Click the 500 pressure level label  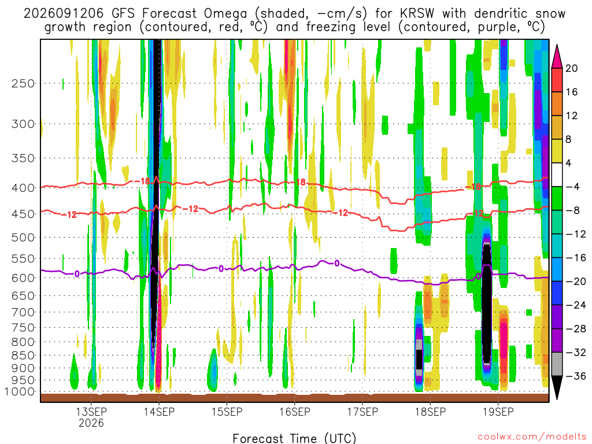coord(23,238)
